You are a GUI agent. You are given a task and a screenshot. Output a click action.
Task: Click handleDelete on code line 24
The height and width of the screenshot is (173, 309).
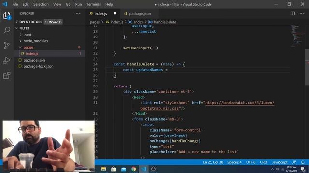pos(140,64)
